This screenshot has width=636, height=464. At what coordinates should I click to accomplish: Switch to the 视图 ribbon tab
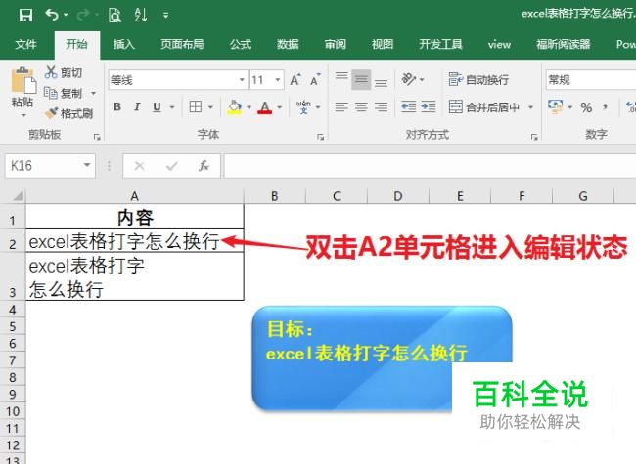pos(383,44)
